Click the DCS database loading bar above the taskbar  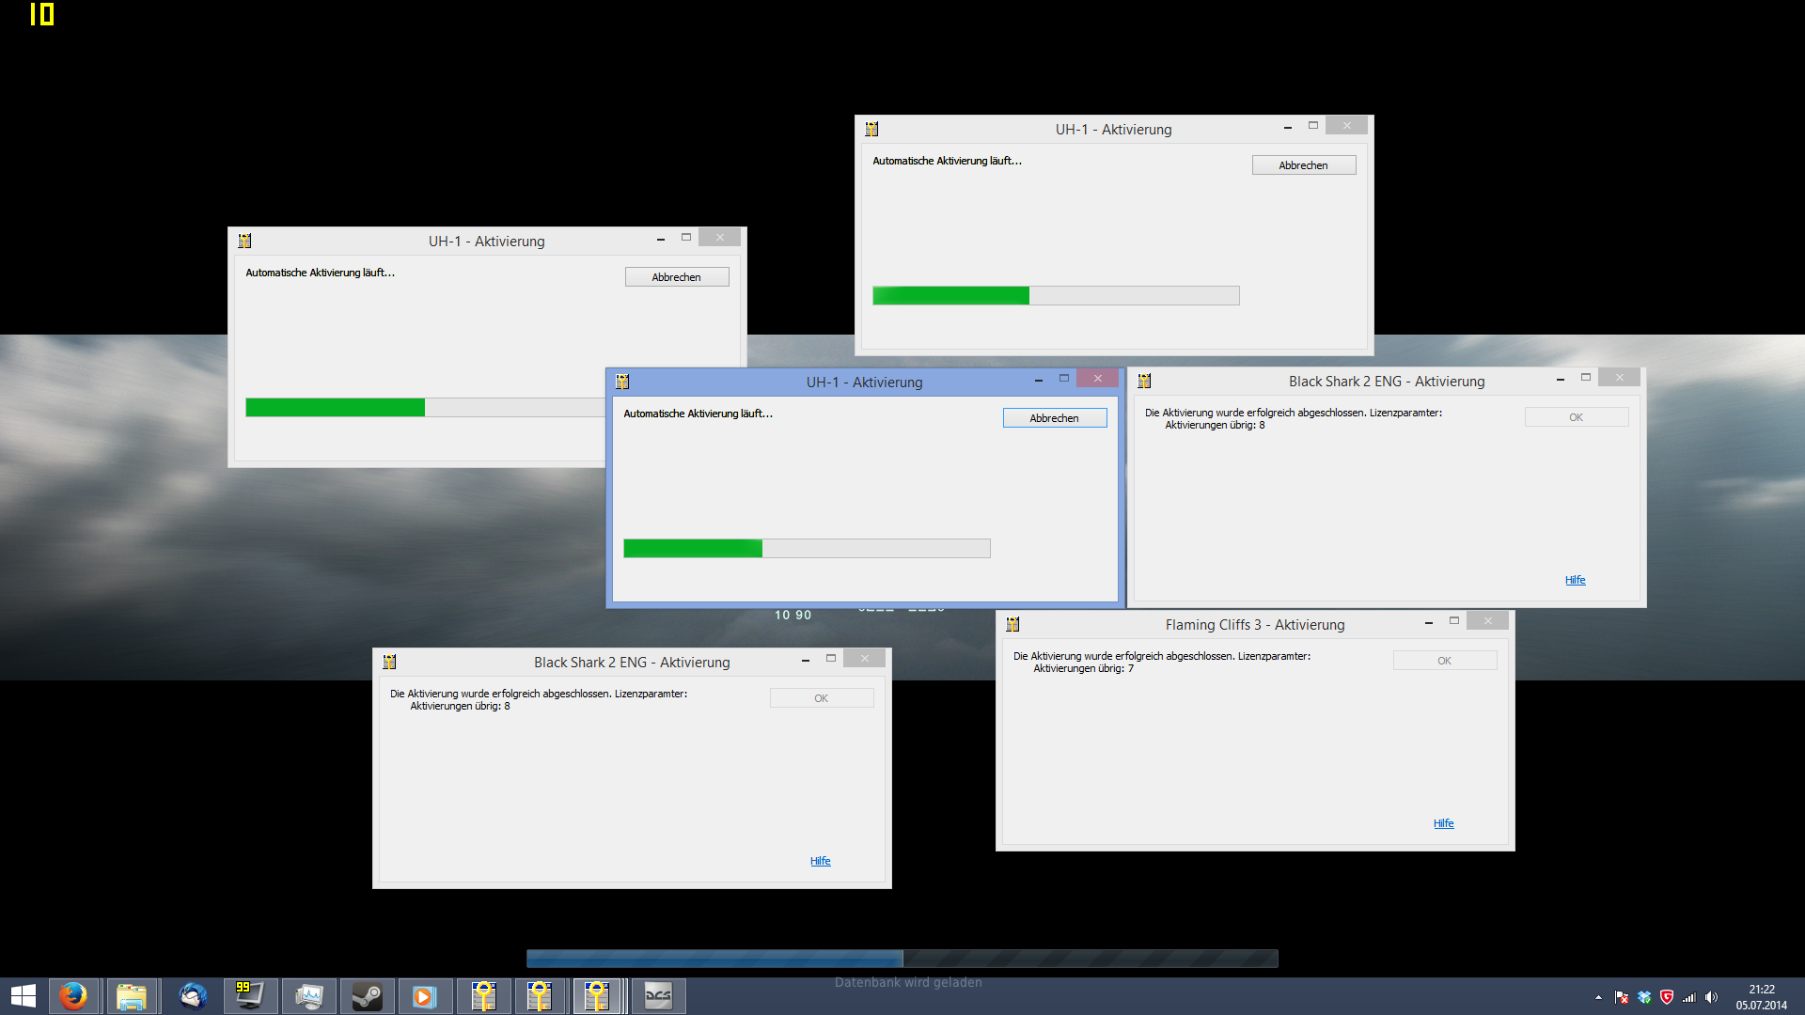(x=902, y=959)
